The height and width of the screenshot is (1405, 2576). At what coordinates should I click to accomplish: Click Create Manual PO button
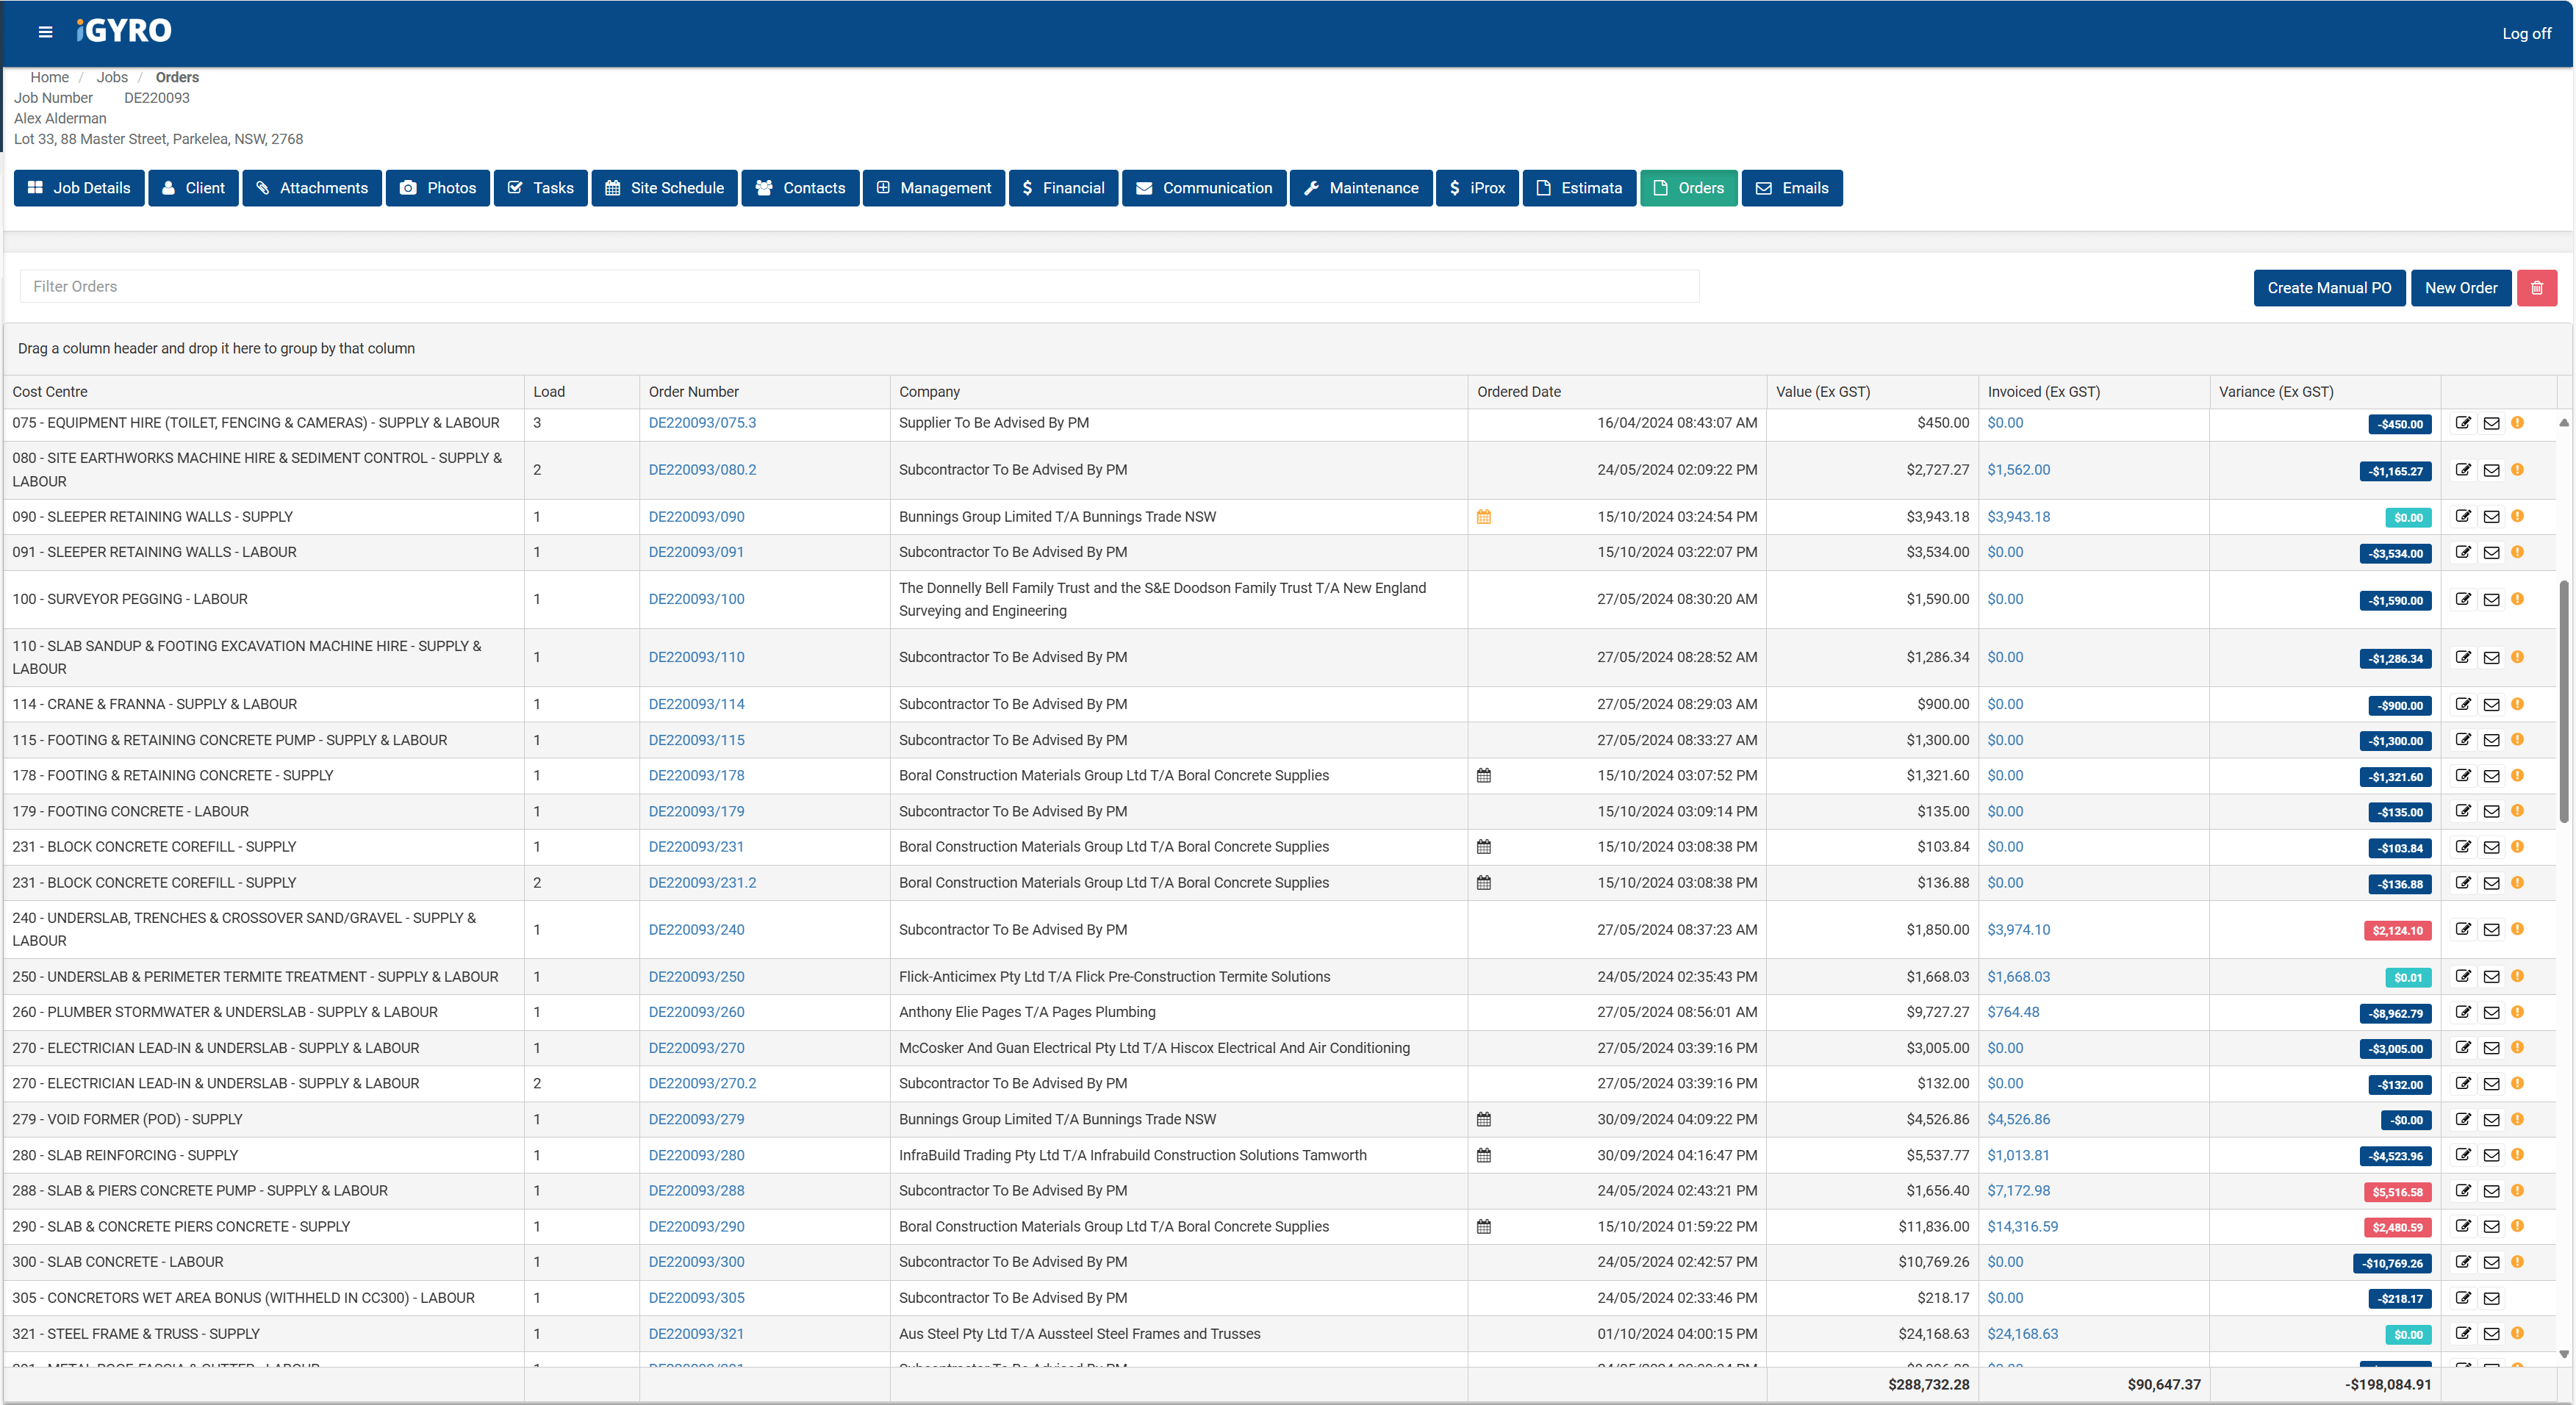(x=2325, y=286)
